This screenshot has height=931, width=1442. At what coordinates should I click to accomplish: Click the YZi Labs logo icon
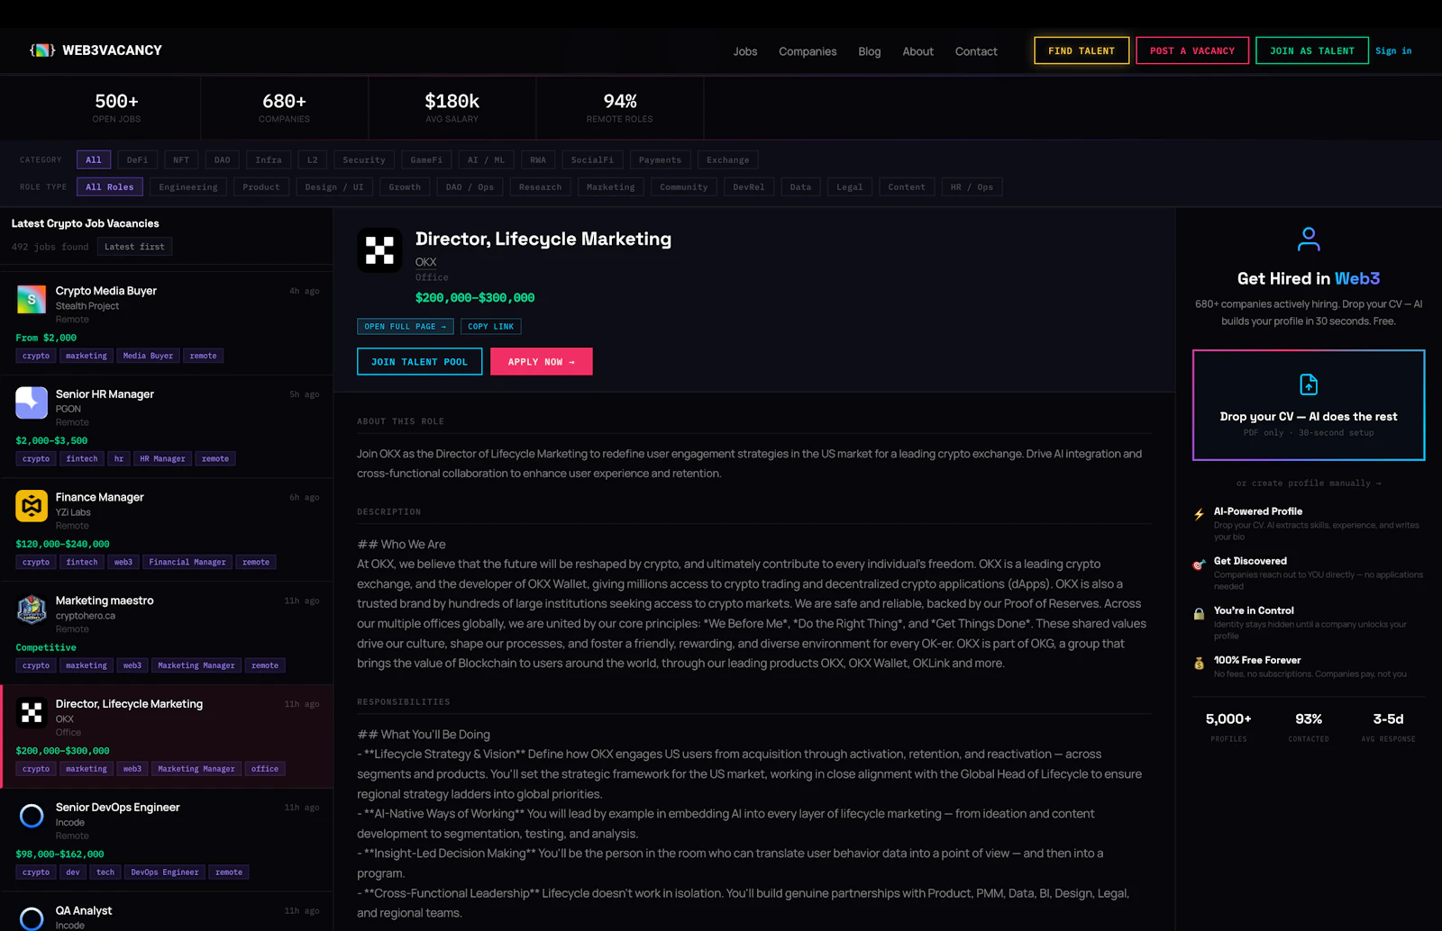(x=32, y=506)
